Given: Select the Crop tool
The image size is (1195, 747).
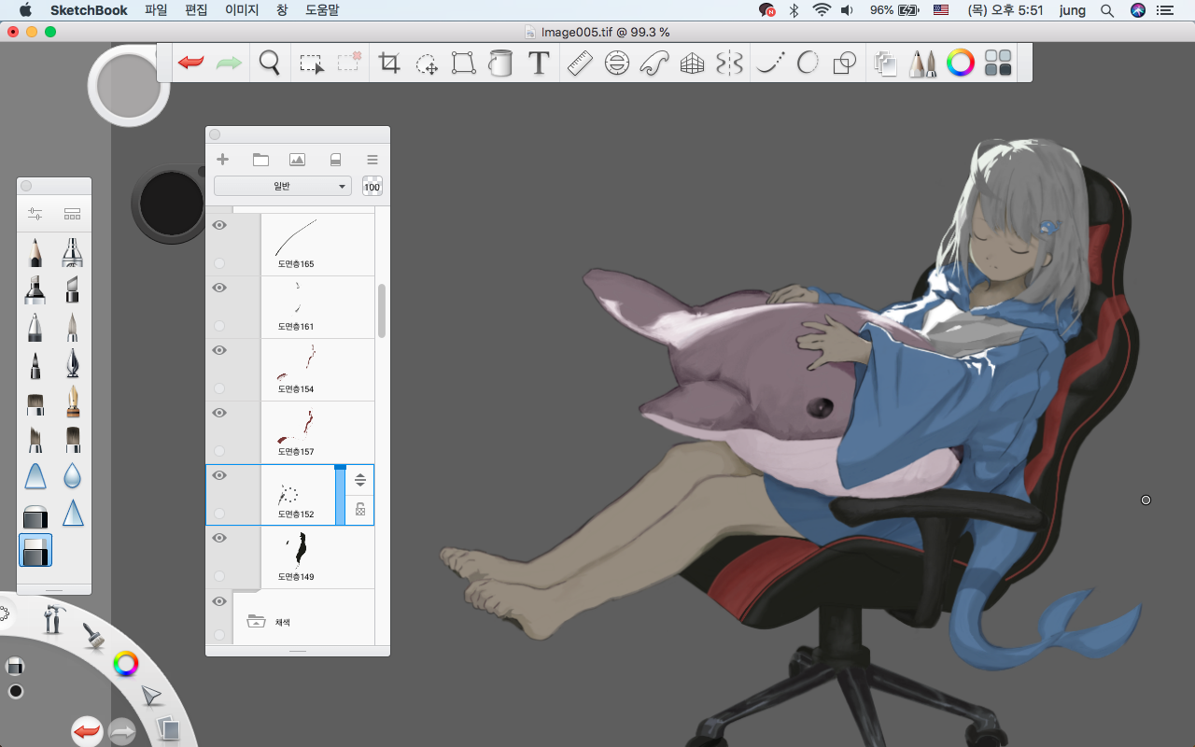Looking at the screenshot, I should click(389, 63).
